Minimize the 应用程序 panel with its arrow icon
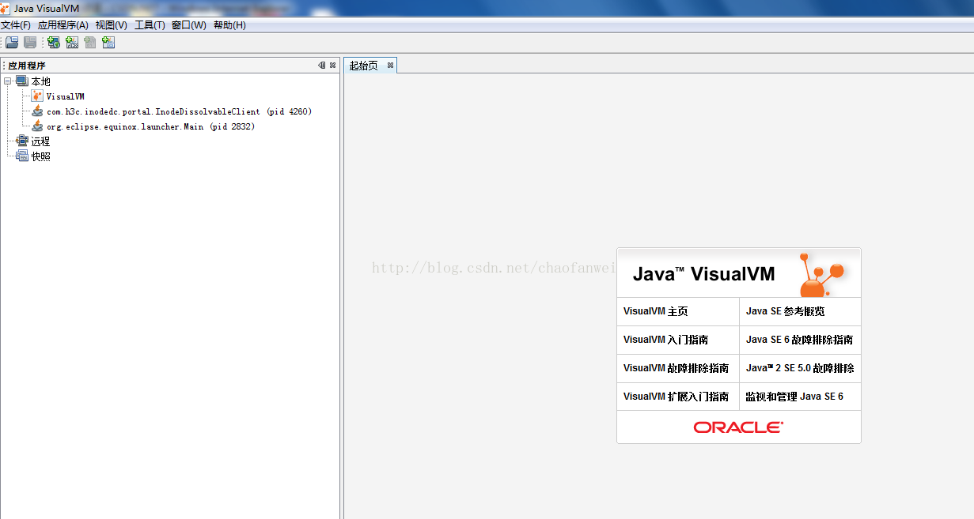Screen dimensions: 974x519 point(322,66)
